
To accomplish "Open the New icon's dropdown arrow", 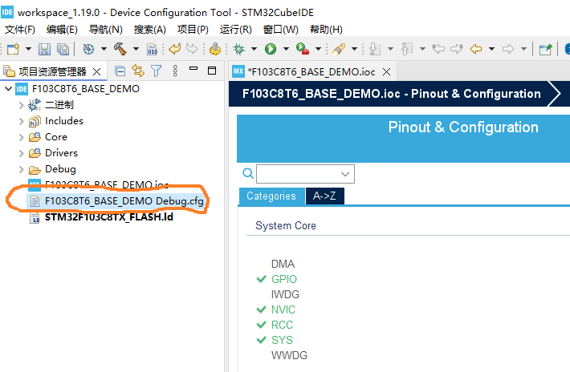I will 28,49.
